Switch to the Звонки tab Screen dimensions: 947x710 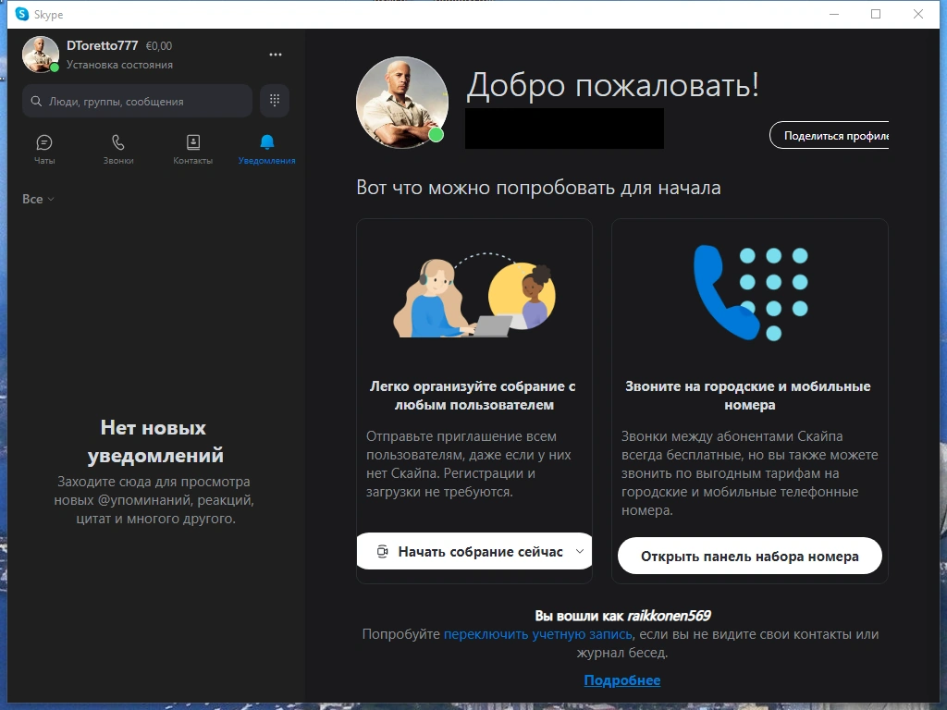pos(118,149)
